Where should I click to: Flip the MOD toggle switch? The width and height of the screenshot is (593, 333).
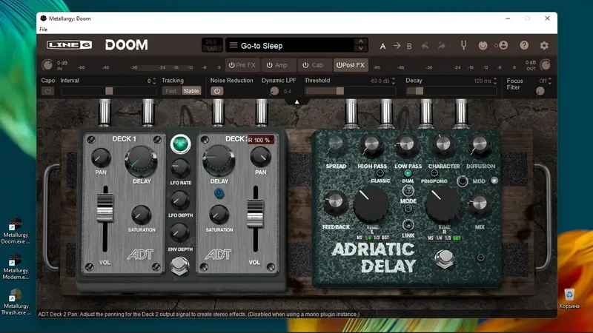click(x=462, y=181)
